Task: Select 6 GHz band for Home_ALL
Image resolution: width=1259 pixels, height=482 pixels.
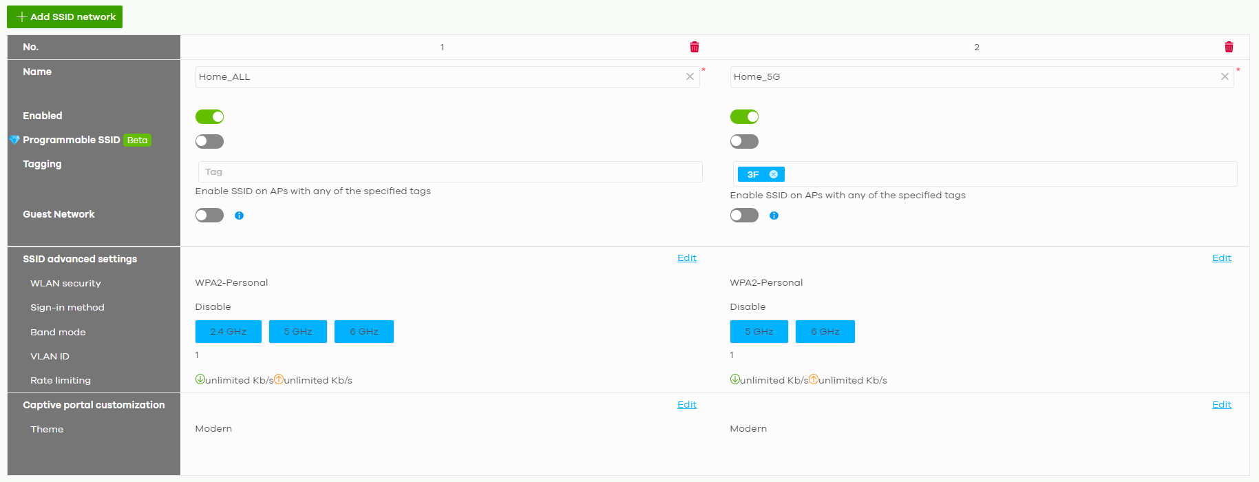Action: pyautogui.click(x=364, y=331)
